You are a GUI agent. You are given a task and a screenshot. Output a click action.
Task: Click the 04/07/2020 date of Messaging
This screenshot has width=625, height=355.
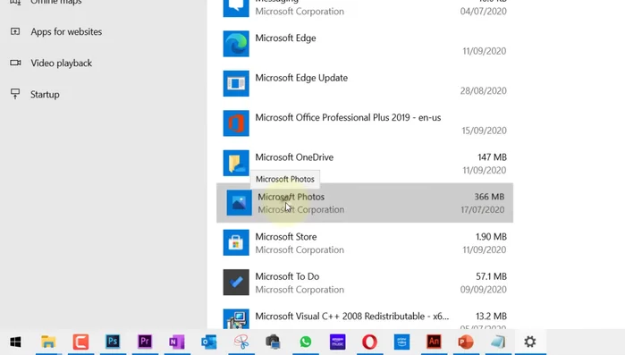click(x=483, y=11)
